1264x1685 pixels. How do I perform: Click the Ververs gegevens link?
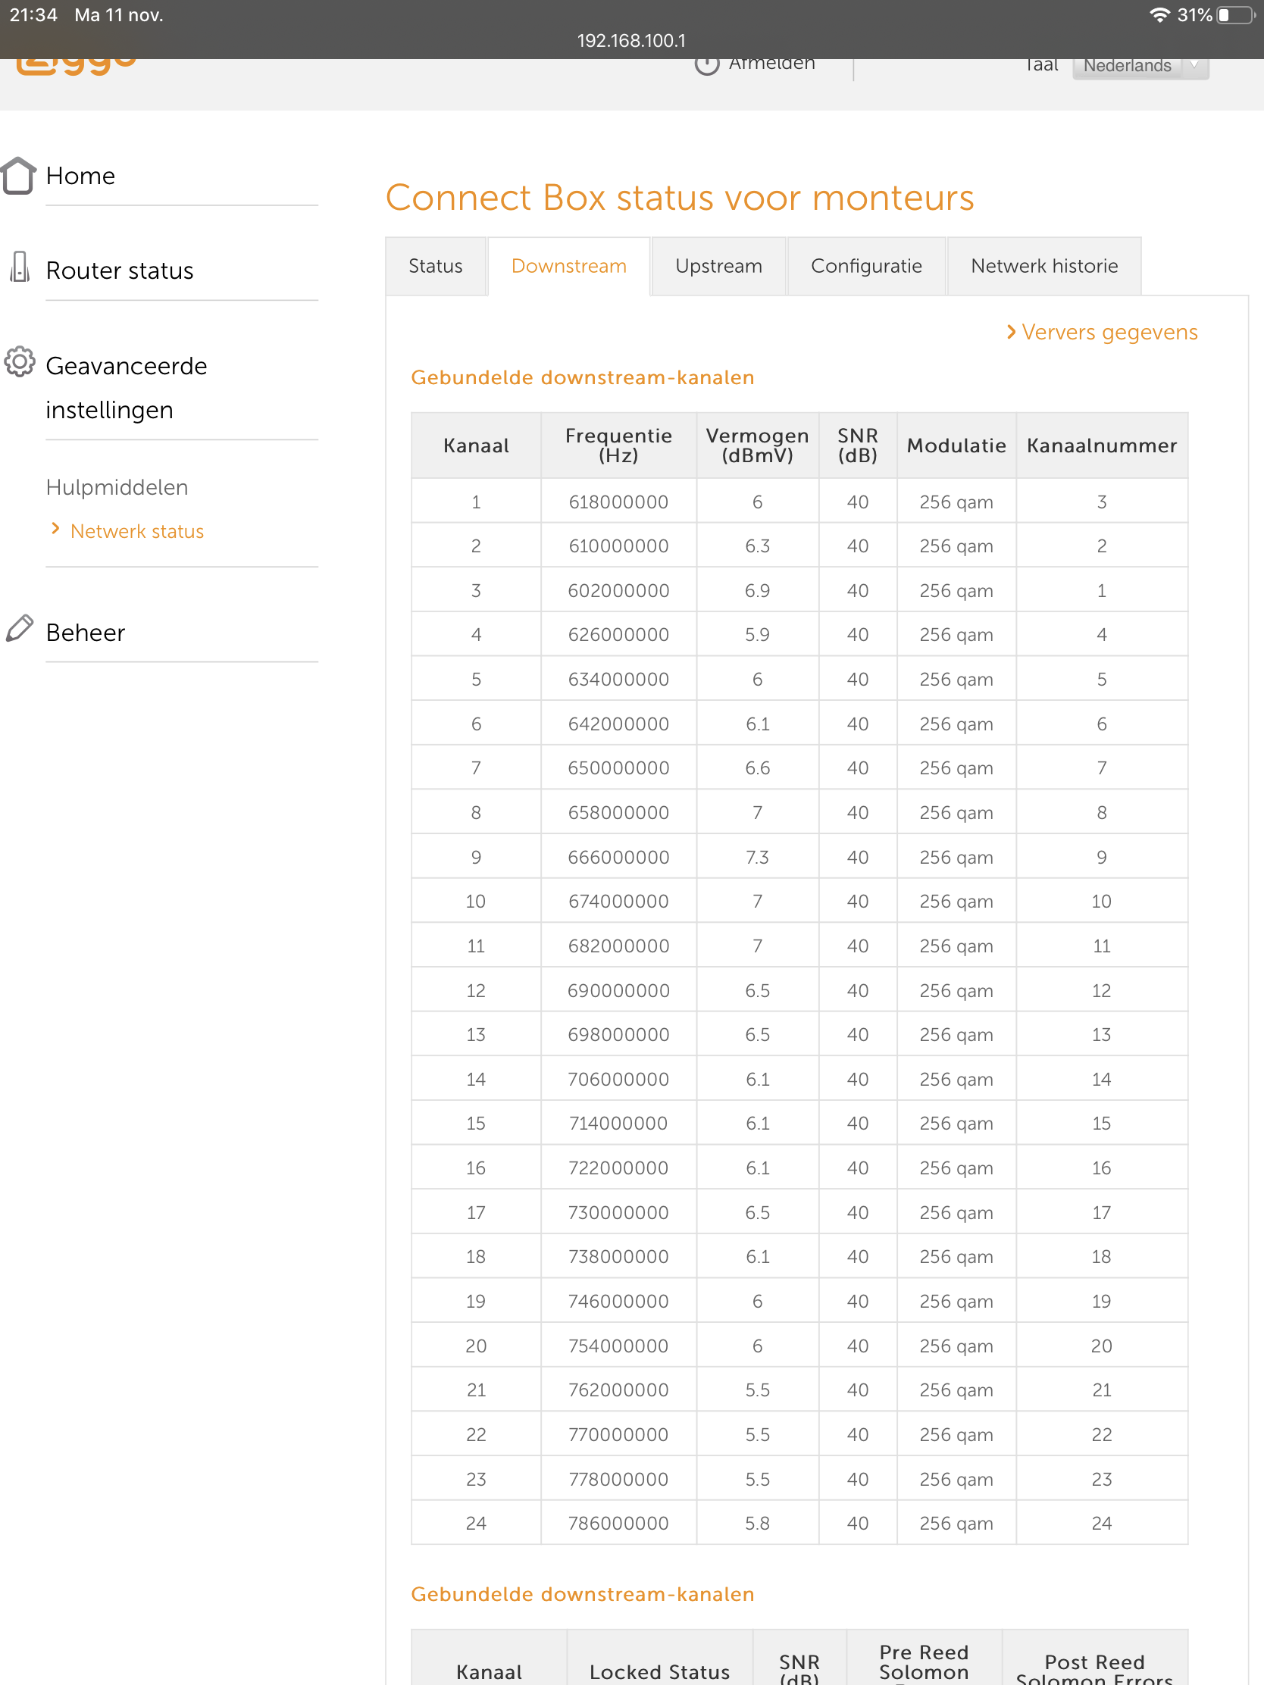1109,332
